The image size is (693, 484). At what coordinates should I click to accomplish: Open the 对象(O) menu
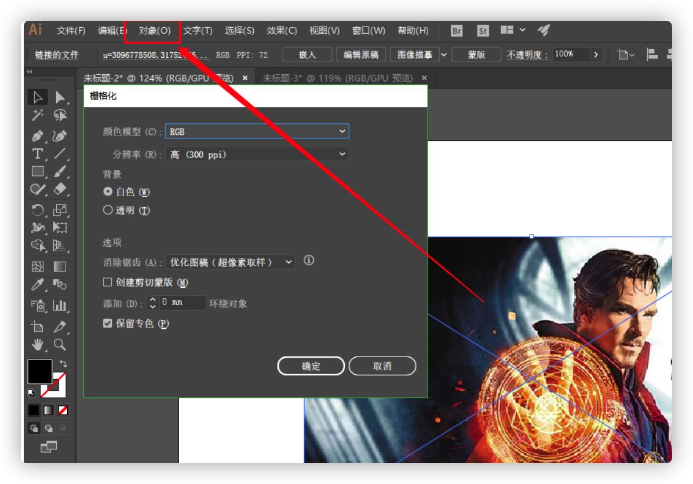click(x=155, y=31)
